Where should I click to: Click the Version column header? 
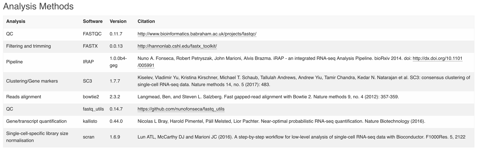[118, 21]
